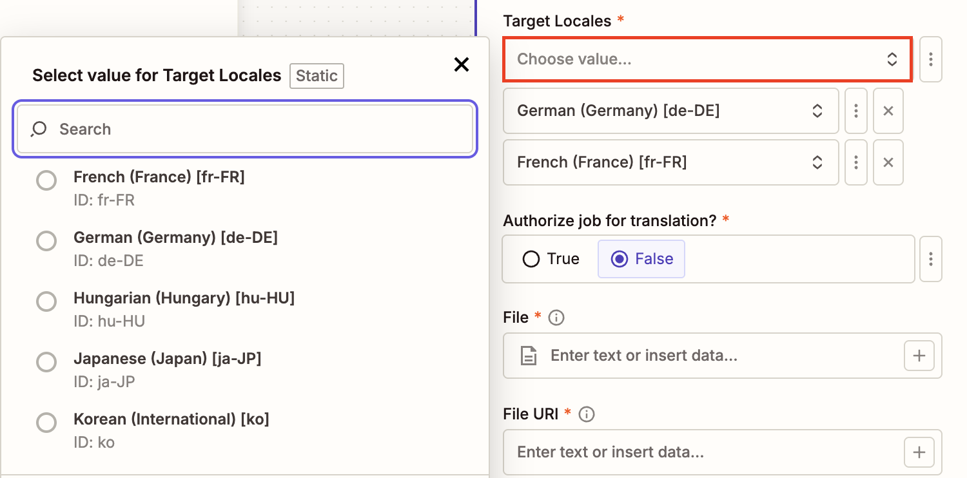Open the three-dot menu beside Choose value

931,59
